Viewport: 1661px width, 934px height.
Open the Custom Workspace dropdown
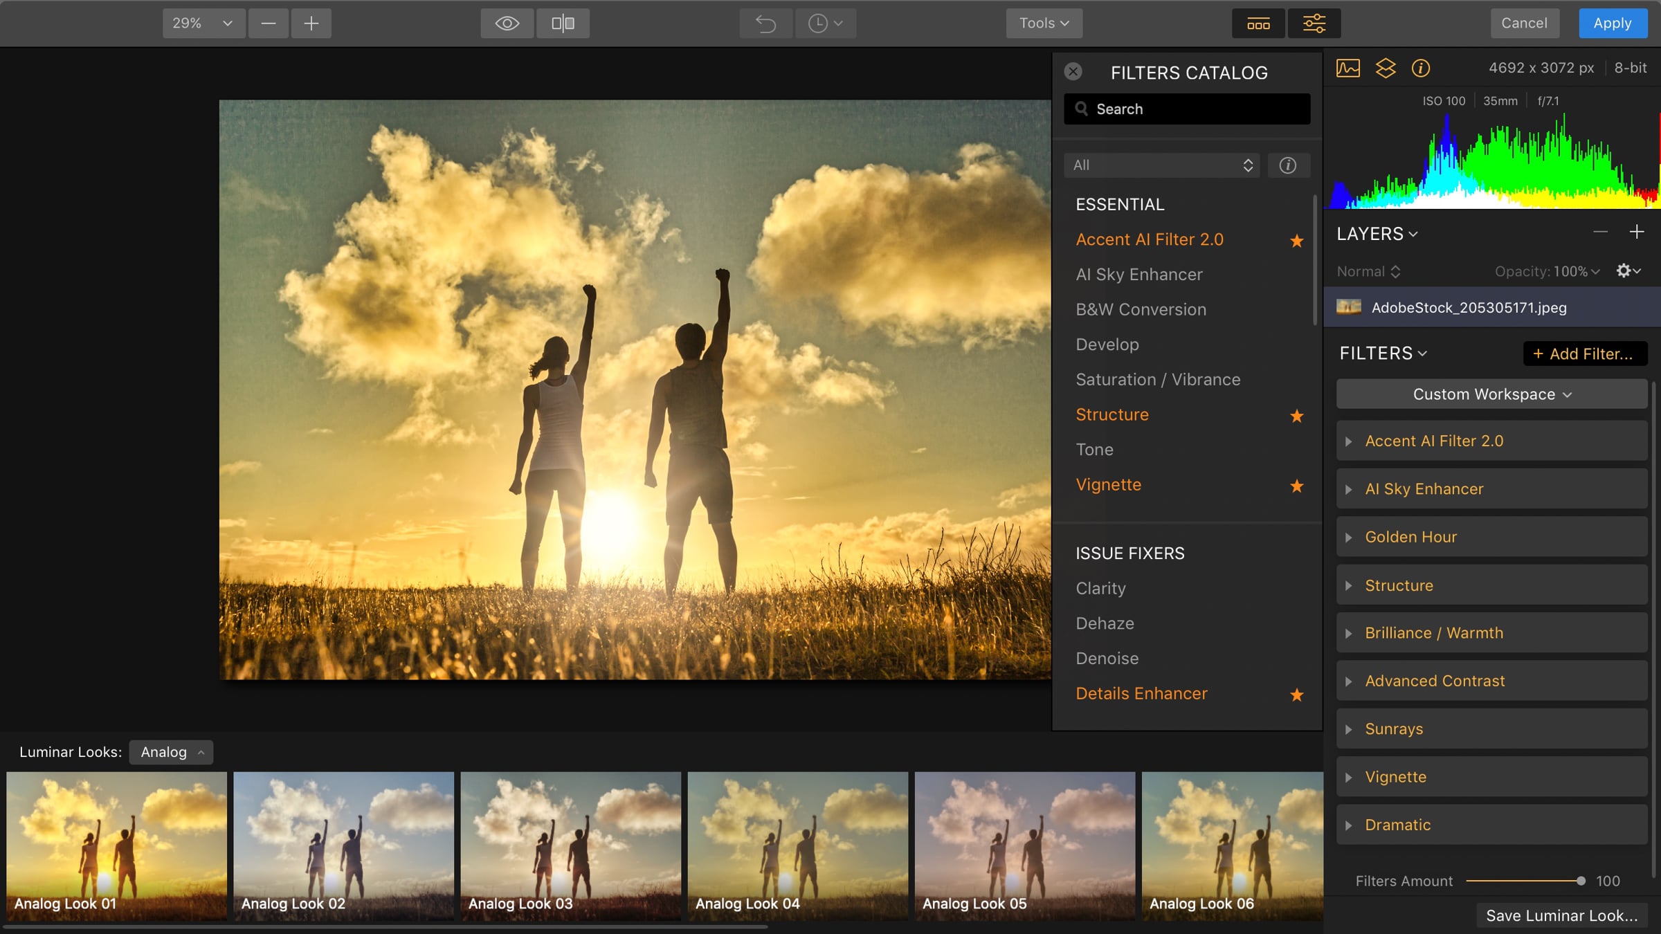tap(1491, 394)
